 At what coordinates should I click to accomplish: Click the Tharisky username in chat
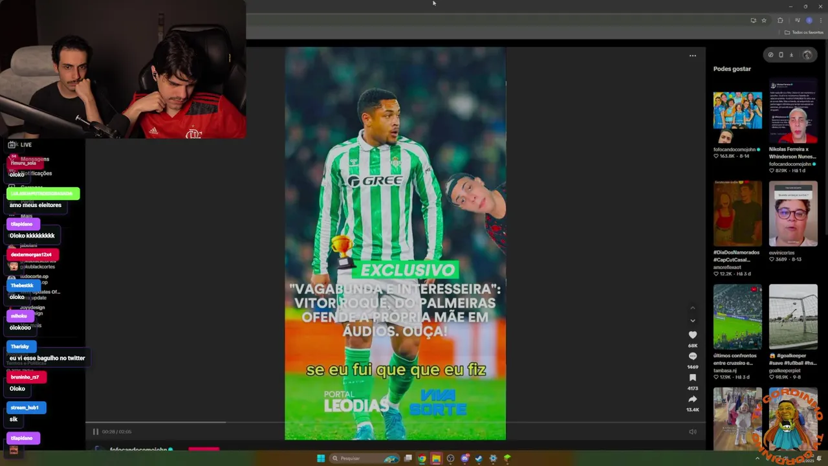(20, 346)
